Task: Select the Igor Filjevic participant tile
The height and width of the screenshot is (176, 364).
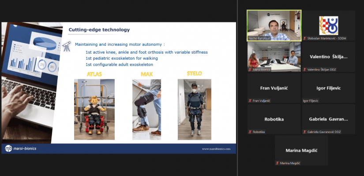Action: tap(328, 88)
